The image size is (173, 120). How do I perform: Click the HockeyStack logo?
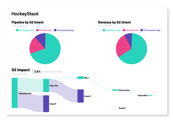25,14
